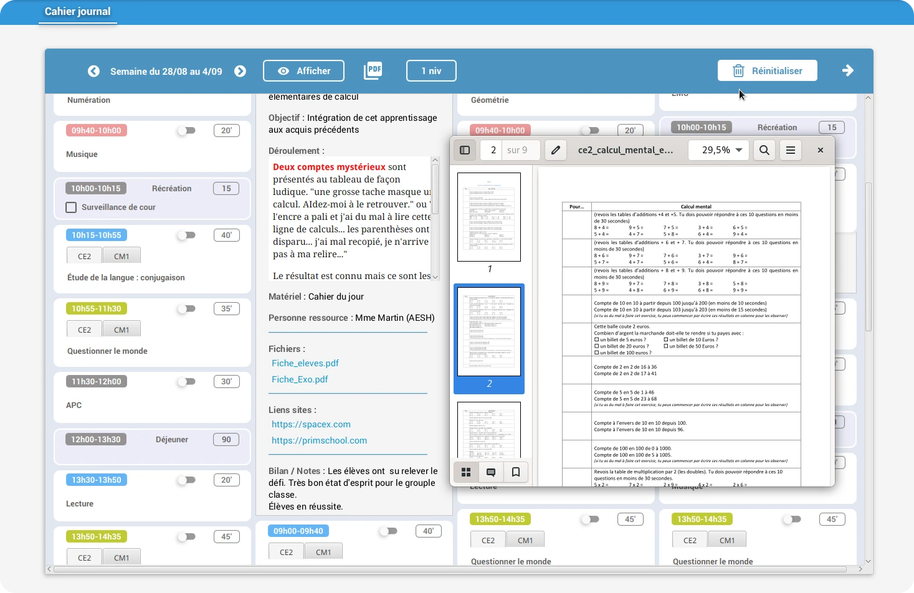914x593 pixels.
Task: Click the horizontal scrollbar of the journal
Action: pyautogui.click(x=450, y=569)
